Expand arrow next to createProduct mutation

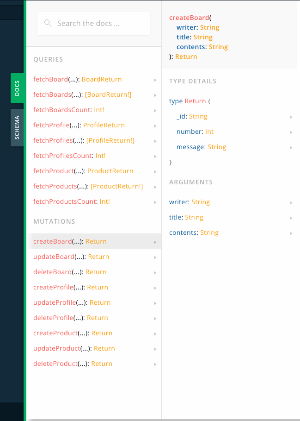tap(155, 334)
